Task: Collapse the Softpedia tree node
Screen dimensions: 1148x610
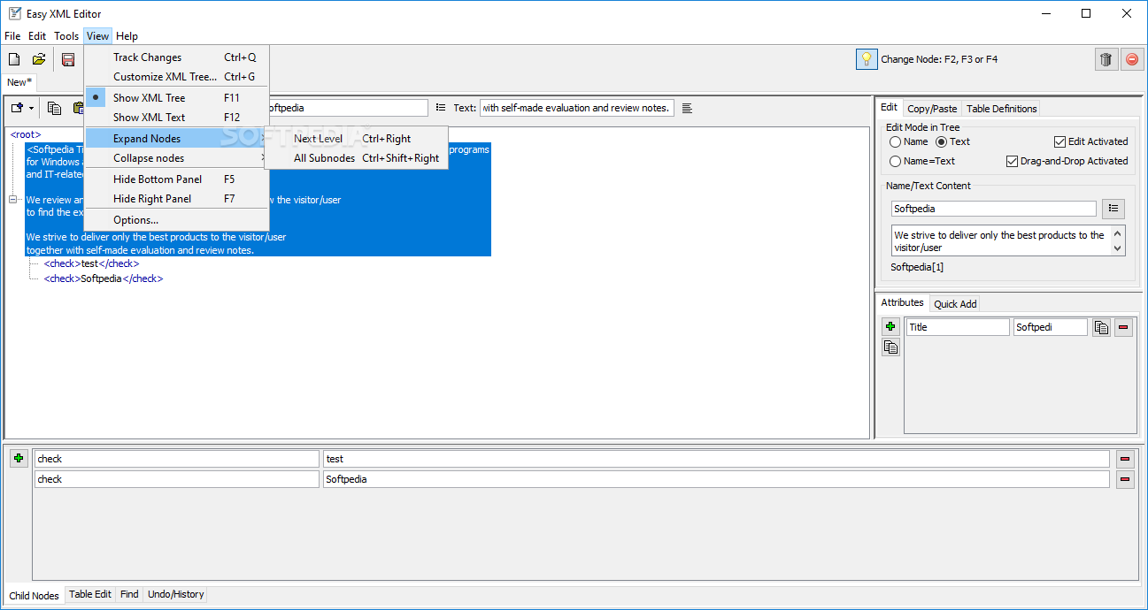Action: 13,200
